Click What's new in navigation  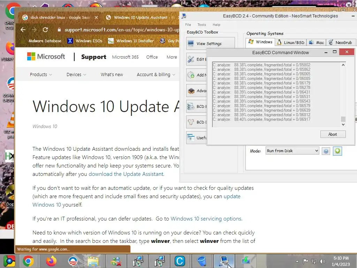point(112,75)
